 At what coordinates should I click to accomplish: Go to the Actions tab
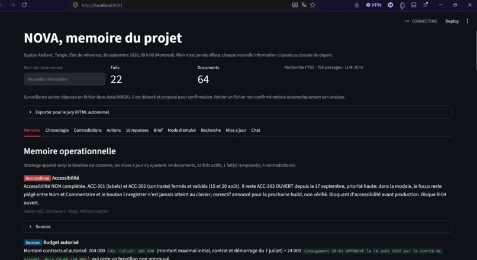tap(114, 130)
